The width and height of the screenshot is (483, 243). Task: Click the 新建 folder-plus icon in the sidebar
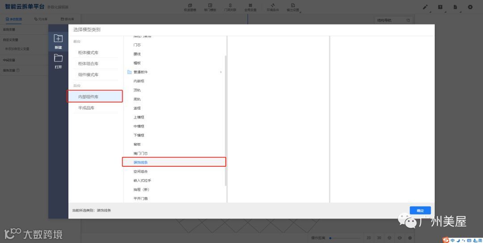58,38
